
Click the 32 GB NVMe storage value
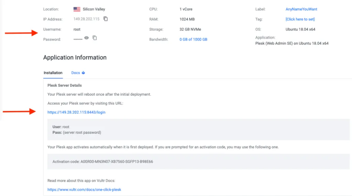click(190, 30)
